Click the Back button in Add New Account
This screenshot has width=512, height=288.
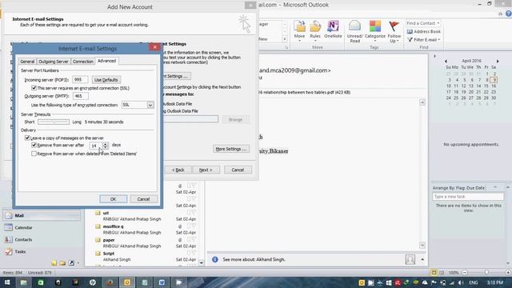178,170
